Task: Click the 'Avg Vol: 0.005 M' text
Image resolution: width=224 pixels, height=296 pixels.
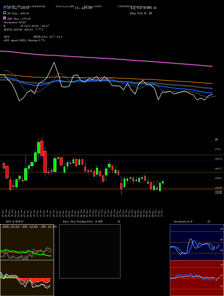Action: (x=143, y=8)
